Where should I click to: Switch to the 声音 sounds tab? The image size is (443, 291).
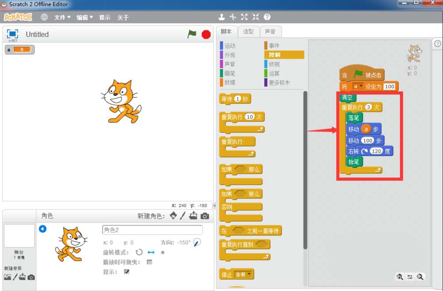[x=270, y=31]
